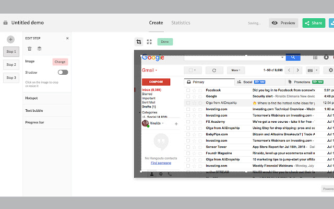Star the FX Academy email
This screenshot has width=334, height=209.
(194, 122)
